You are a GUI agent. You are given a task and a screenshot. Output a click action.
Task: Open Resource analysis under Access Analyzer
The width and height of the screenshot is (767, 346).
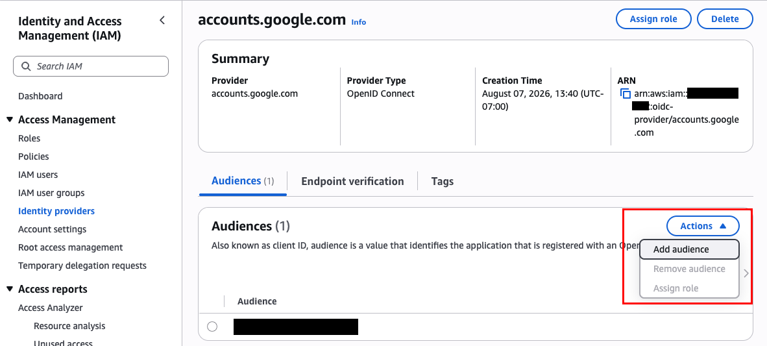click(x=69, y=326)
